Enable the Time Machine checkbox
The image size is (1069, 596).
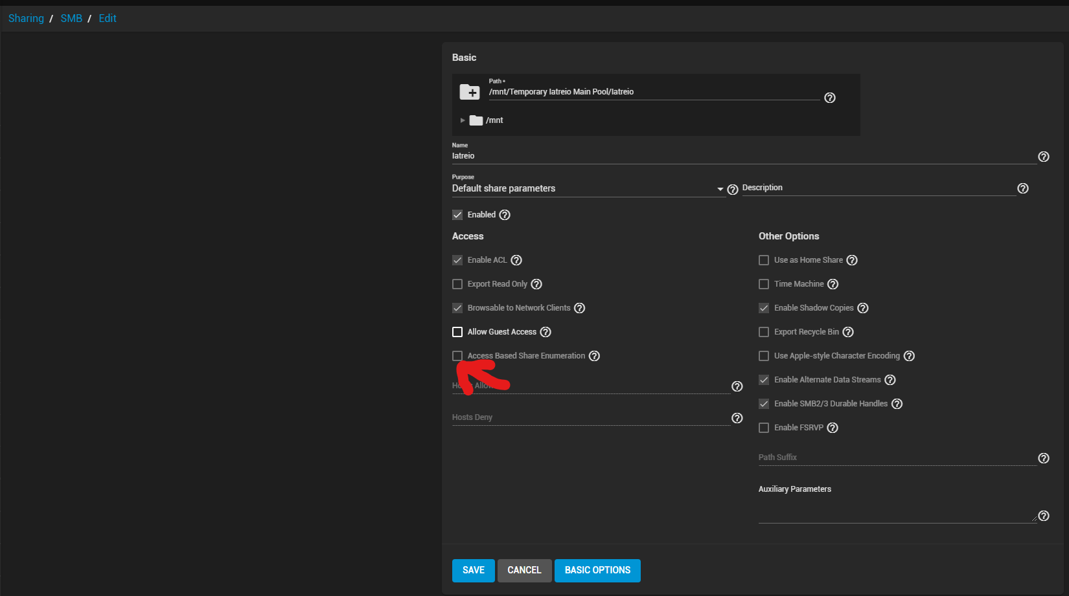764,284
